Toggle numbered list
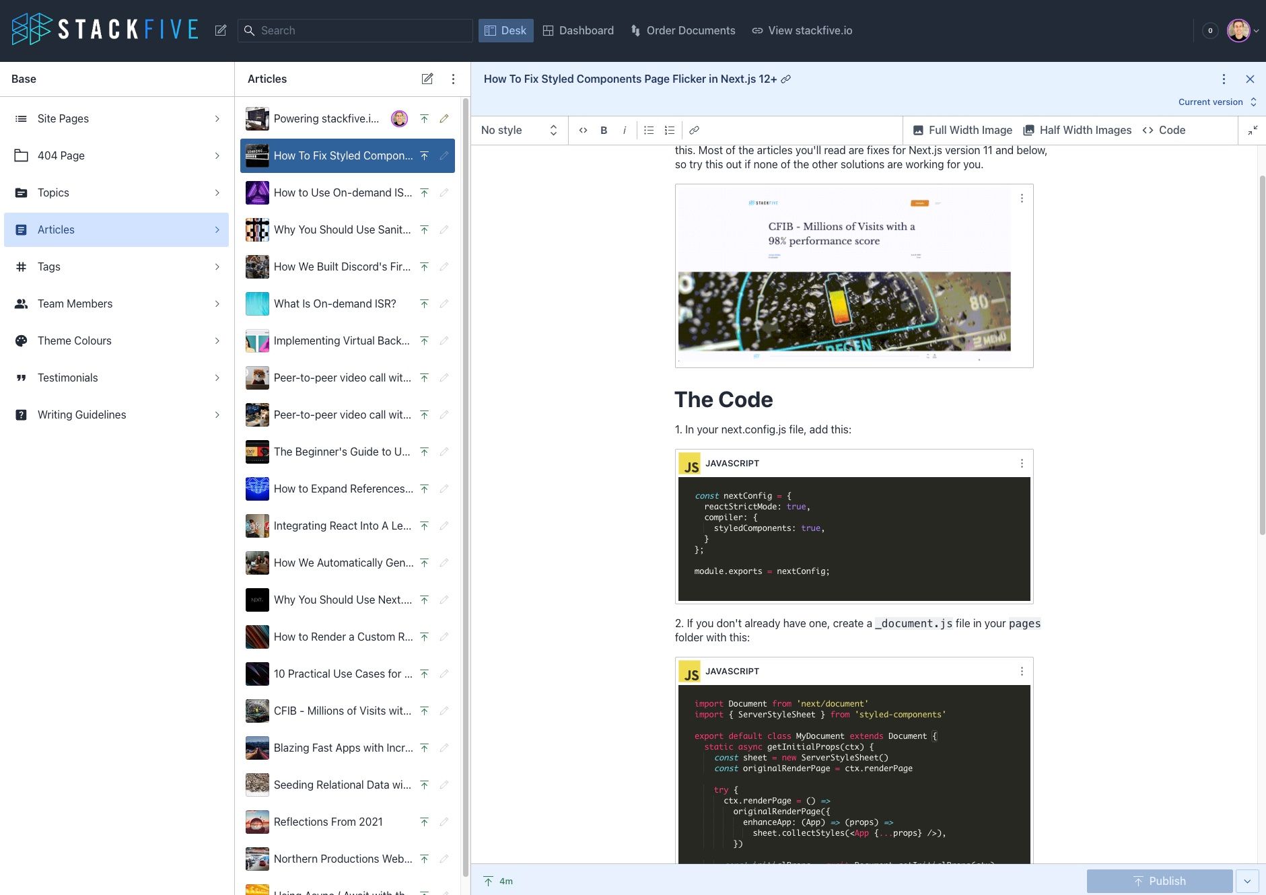Image resolution: width=1266 pixels, height=895 pixels. click(670, 130)
